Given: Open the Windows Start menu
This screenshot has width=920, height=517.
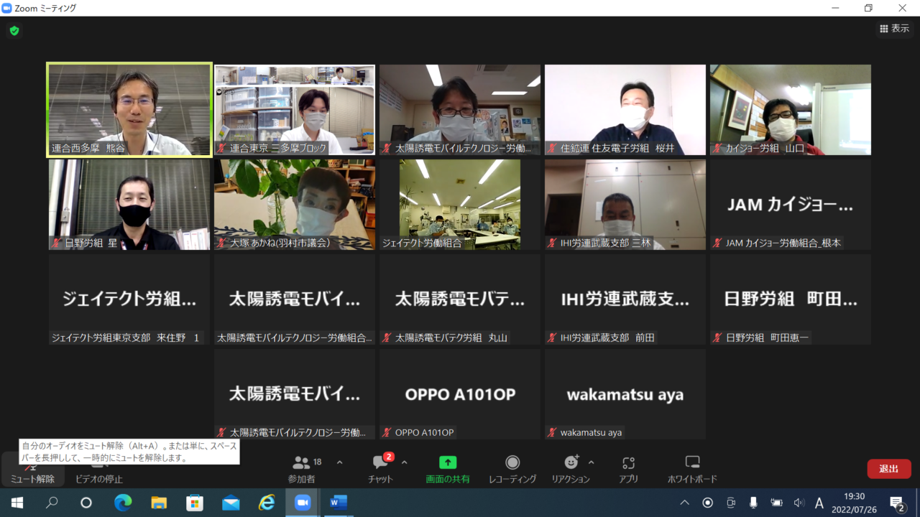Looking at the screenshot, I should tap(17, 503).
